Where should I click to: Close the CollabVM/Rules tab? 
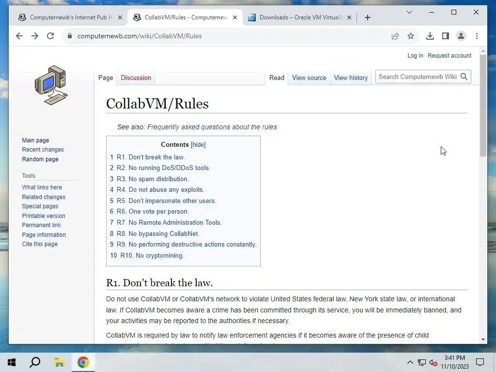coord(235,18)
